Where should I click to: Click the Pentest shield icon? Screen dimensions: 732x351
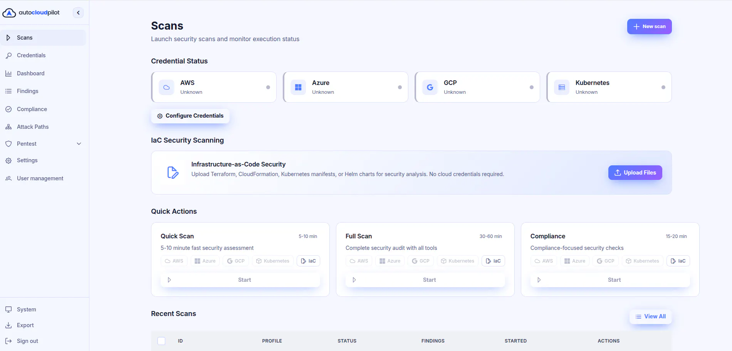8,144
